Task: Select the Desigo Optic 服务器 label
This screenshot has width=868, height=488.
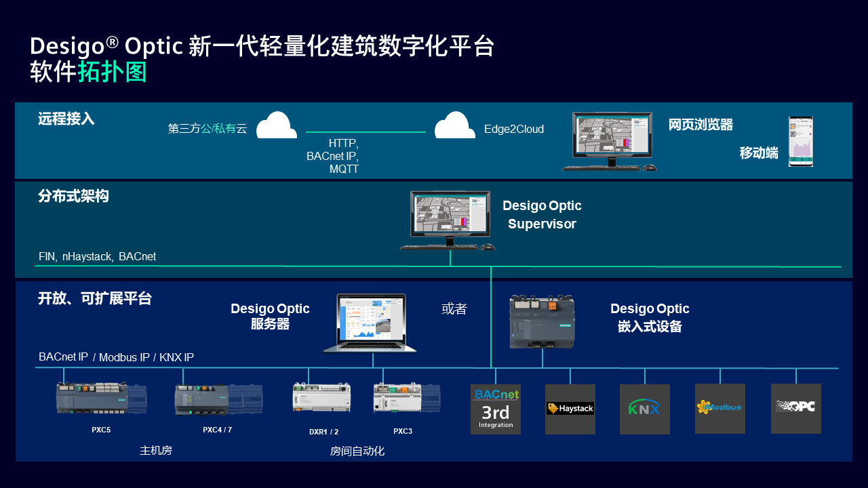Action: pyautogui.click(x=270, y=317)
